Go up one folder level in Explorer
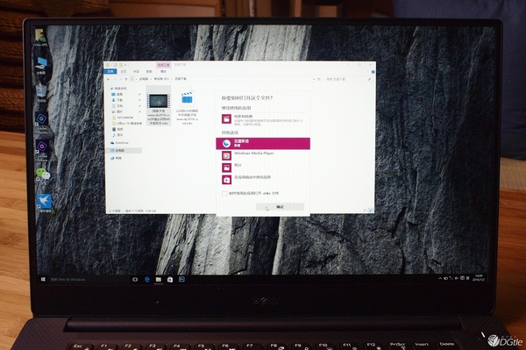This screenshot has width=526, height=350. pyautogui.click(x=126, y=79)
